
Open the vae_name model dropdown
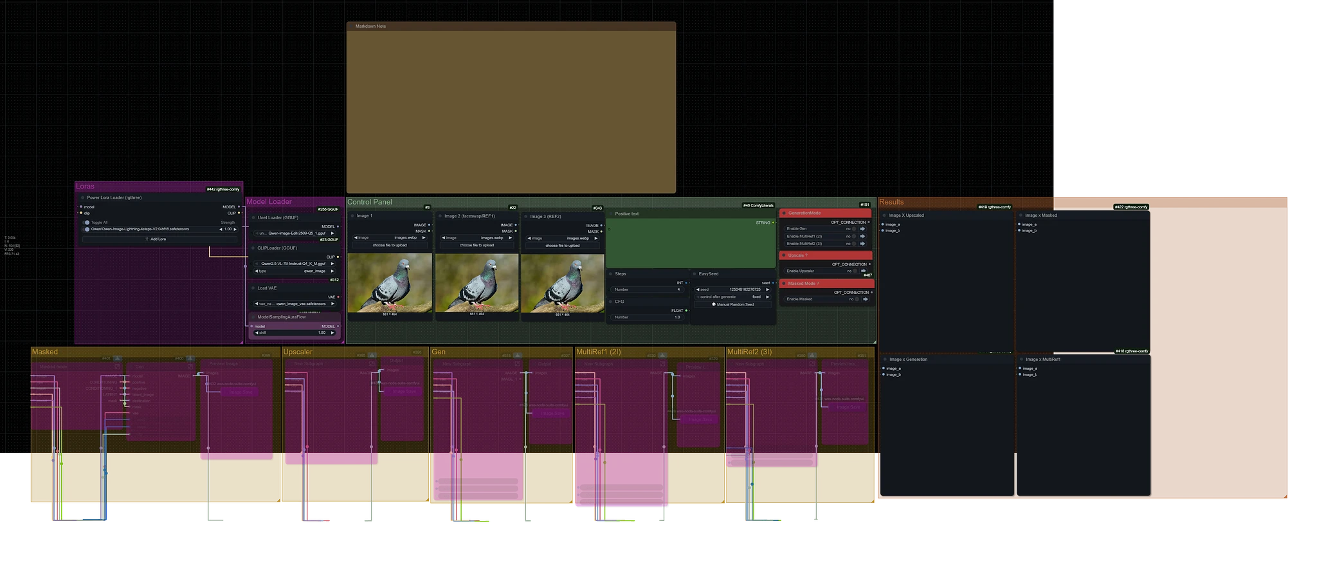tap(295, 304)
